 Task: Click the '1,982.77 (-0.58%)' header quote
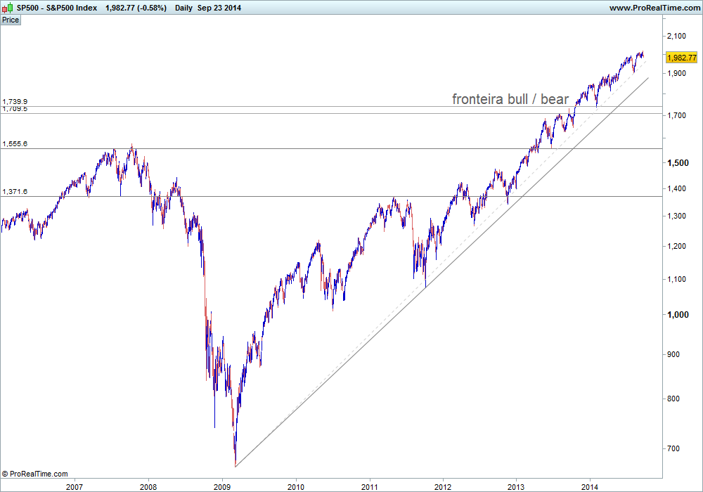point(136,8)
